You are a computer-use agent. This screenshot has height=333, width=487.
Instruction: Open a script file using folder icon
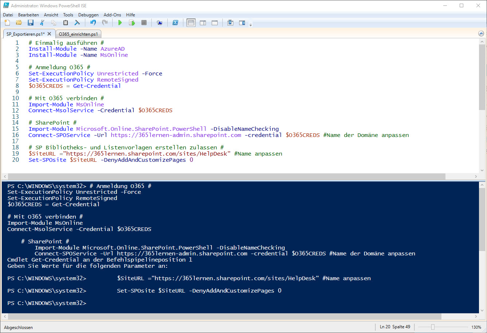coord(19,23)
